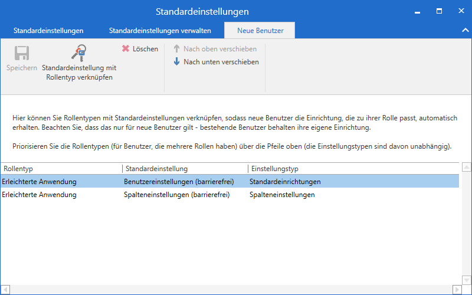This screenshot has height=295, width=472.
Task: Maximize the Standardeinstellungen window
Action: tap(439, 12)
